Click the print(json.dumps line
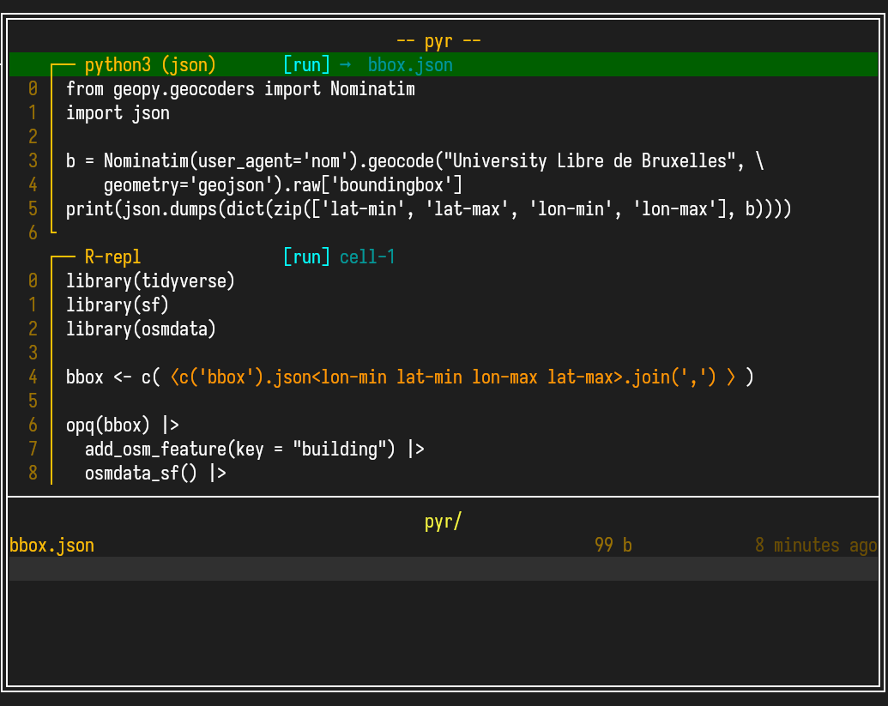Viewport: 888px width, 706px height. click(x=427, y=209)
